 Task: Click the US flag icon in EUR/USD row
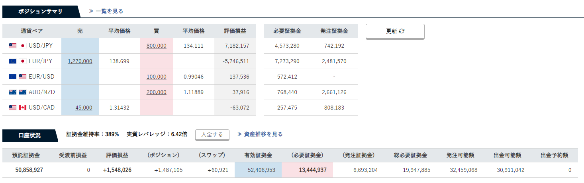tap(23, 77)
